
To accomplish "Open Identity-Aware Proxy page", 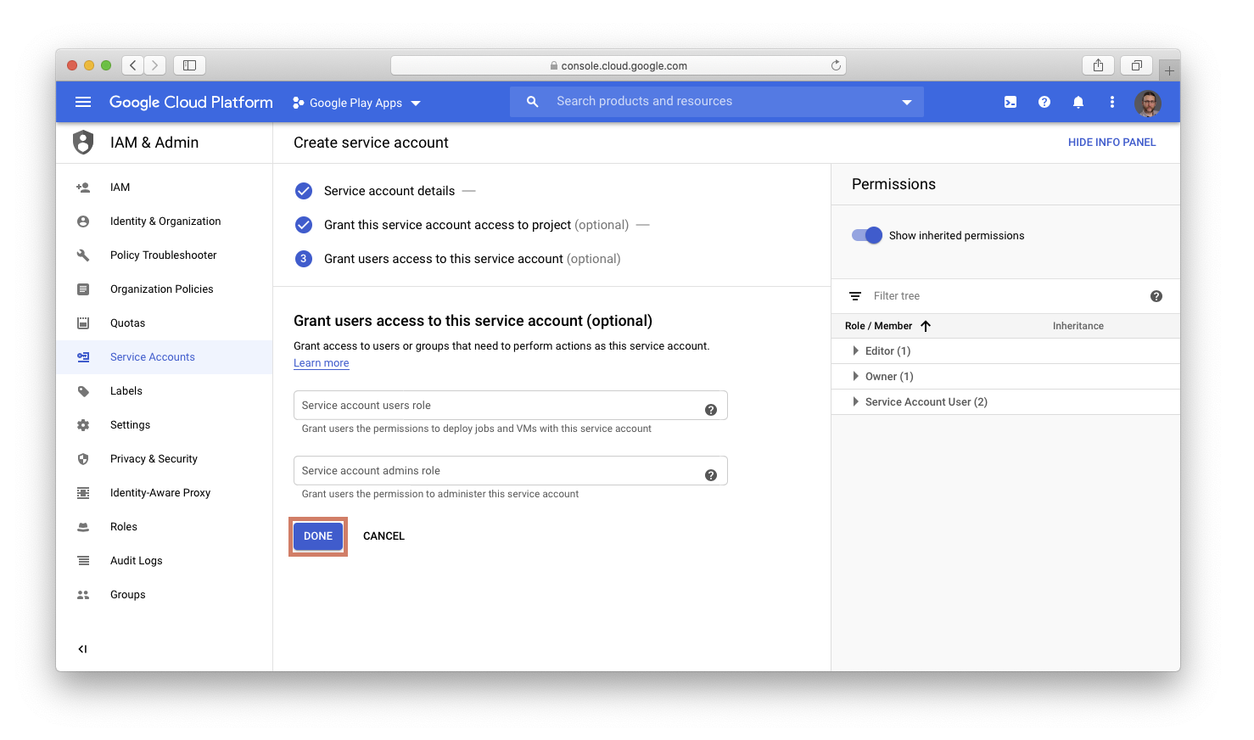I will click(160, 493).
